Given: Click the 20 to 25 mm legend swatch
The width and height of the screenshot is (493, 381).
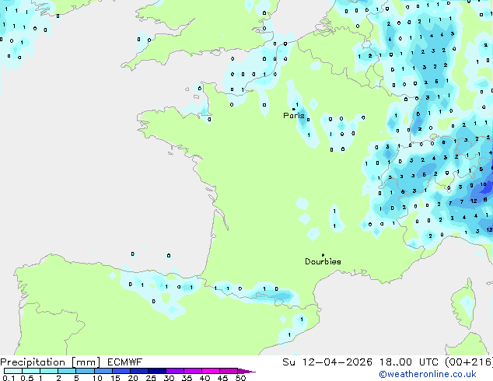Looking at the screenshot, I should click(139, 371).
